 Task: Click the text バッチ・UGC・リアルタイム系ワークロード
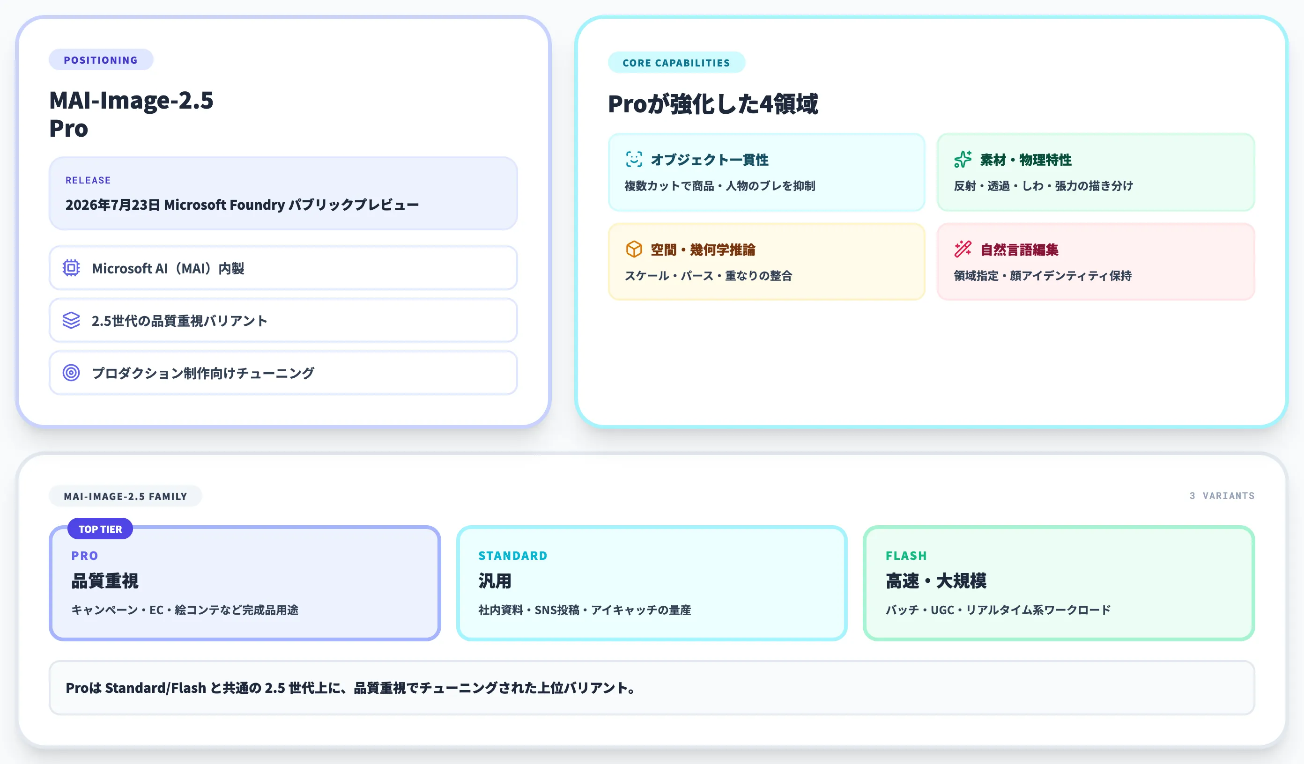(998, 610)
